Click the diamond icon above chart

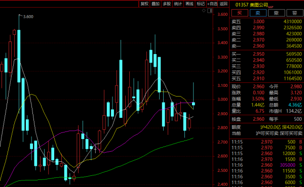204,11
